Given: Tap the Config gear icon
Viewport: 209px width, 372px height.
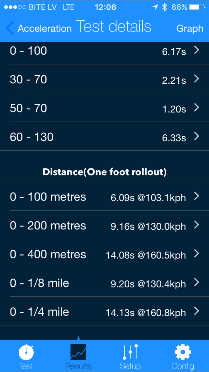Looking at the screenshot, I should (x=183, y=352).
